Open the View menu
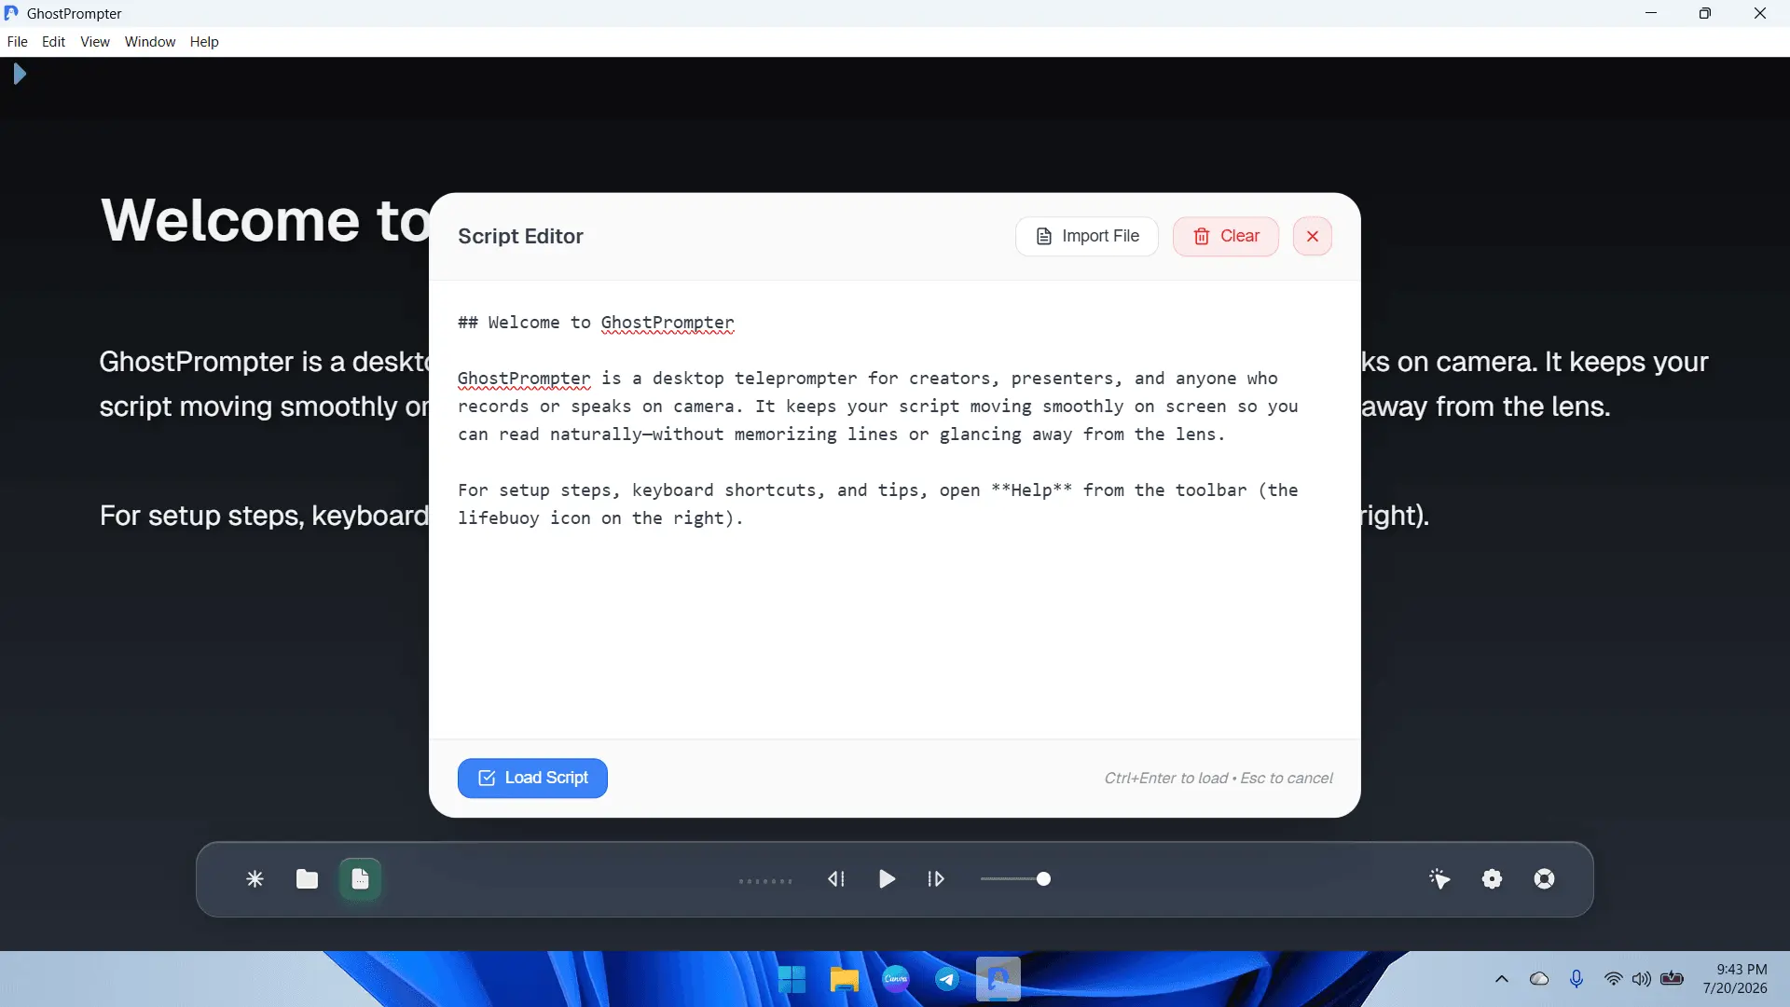 (94, 42)
